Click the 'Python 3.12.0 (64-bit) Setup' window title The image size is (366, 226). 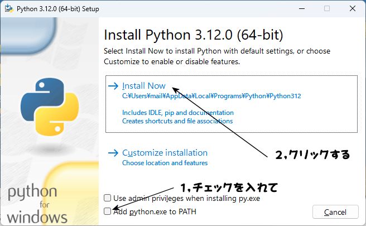click(58, 9)
